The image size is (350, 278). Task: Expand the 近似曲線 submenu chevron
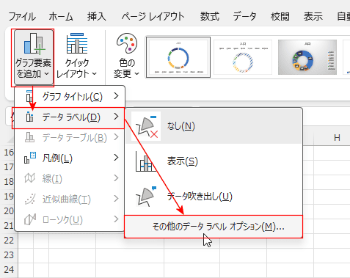point(116,199)
